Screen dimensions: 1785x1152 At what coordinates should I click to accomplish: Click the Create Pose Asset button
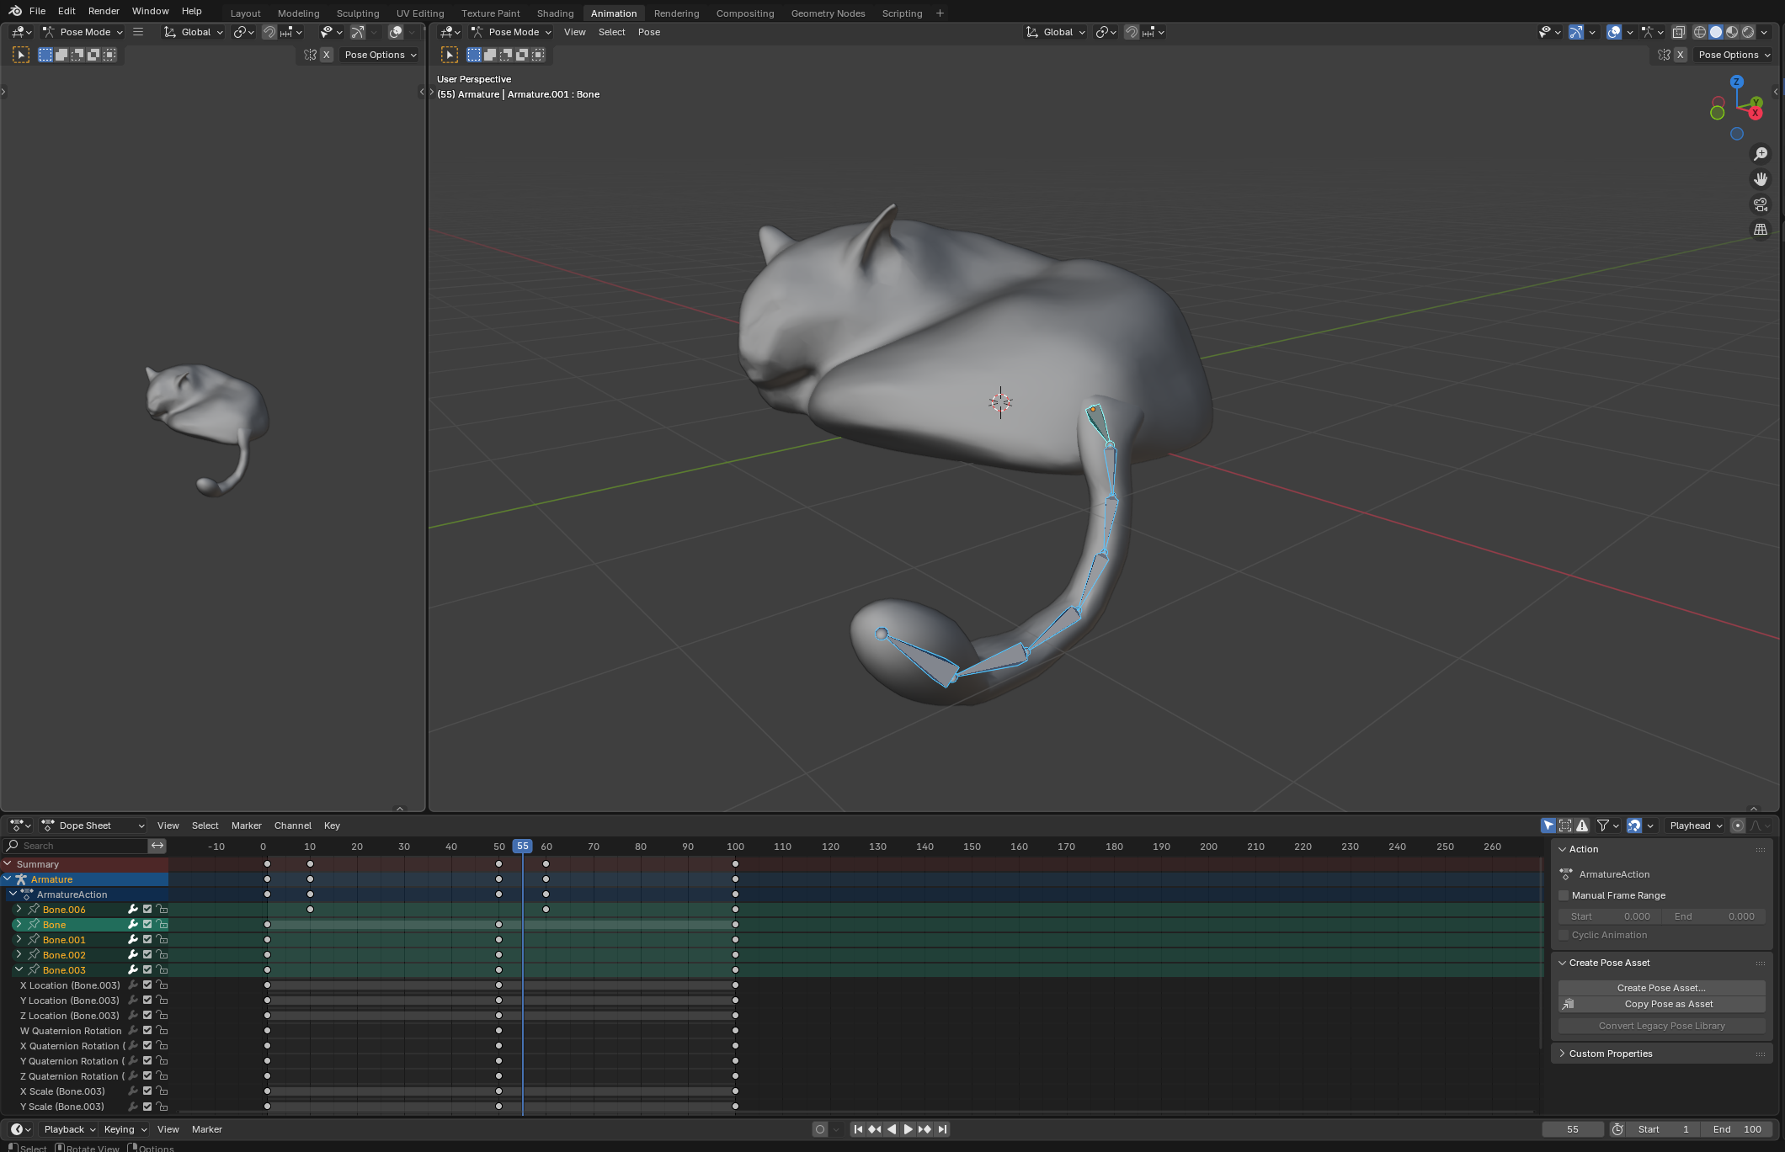[x=1660, y=988]
